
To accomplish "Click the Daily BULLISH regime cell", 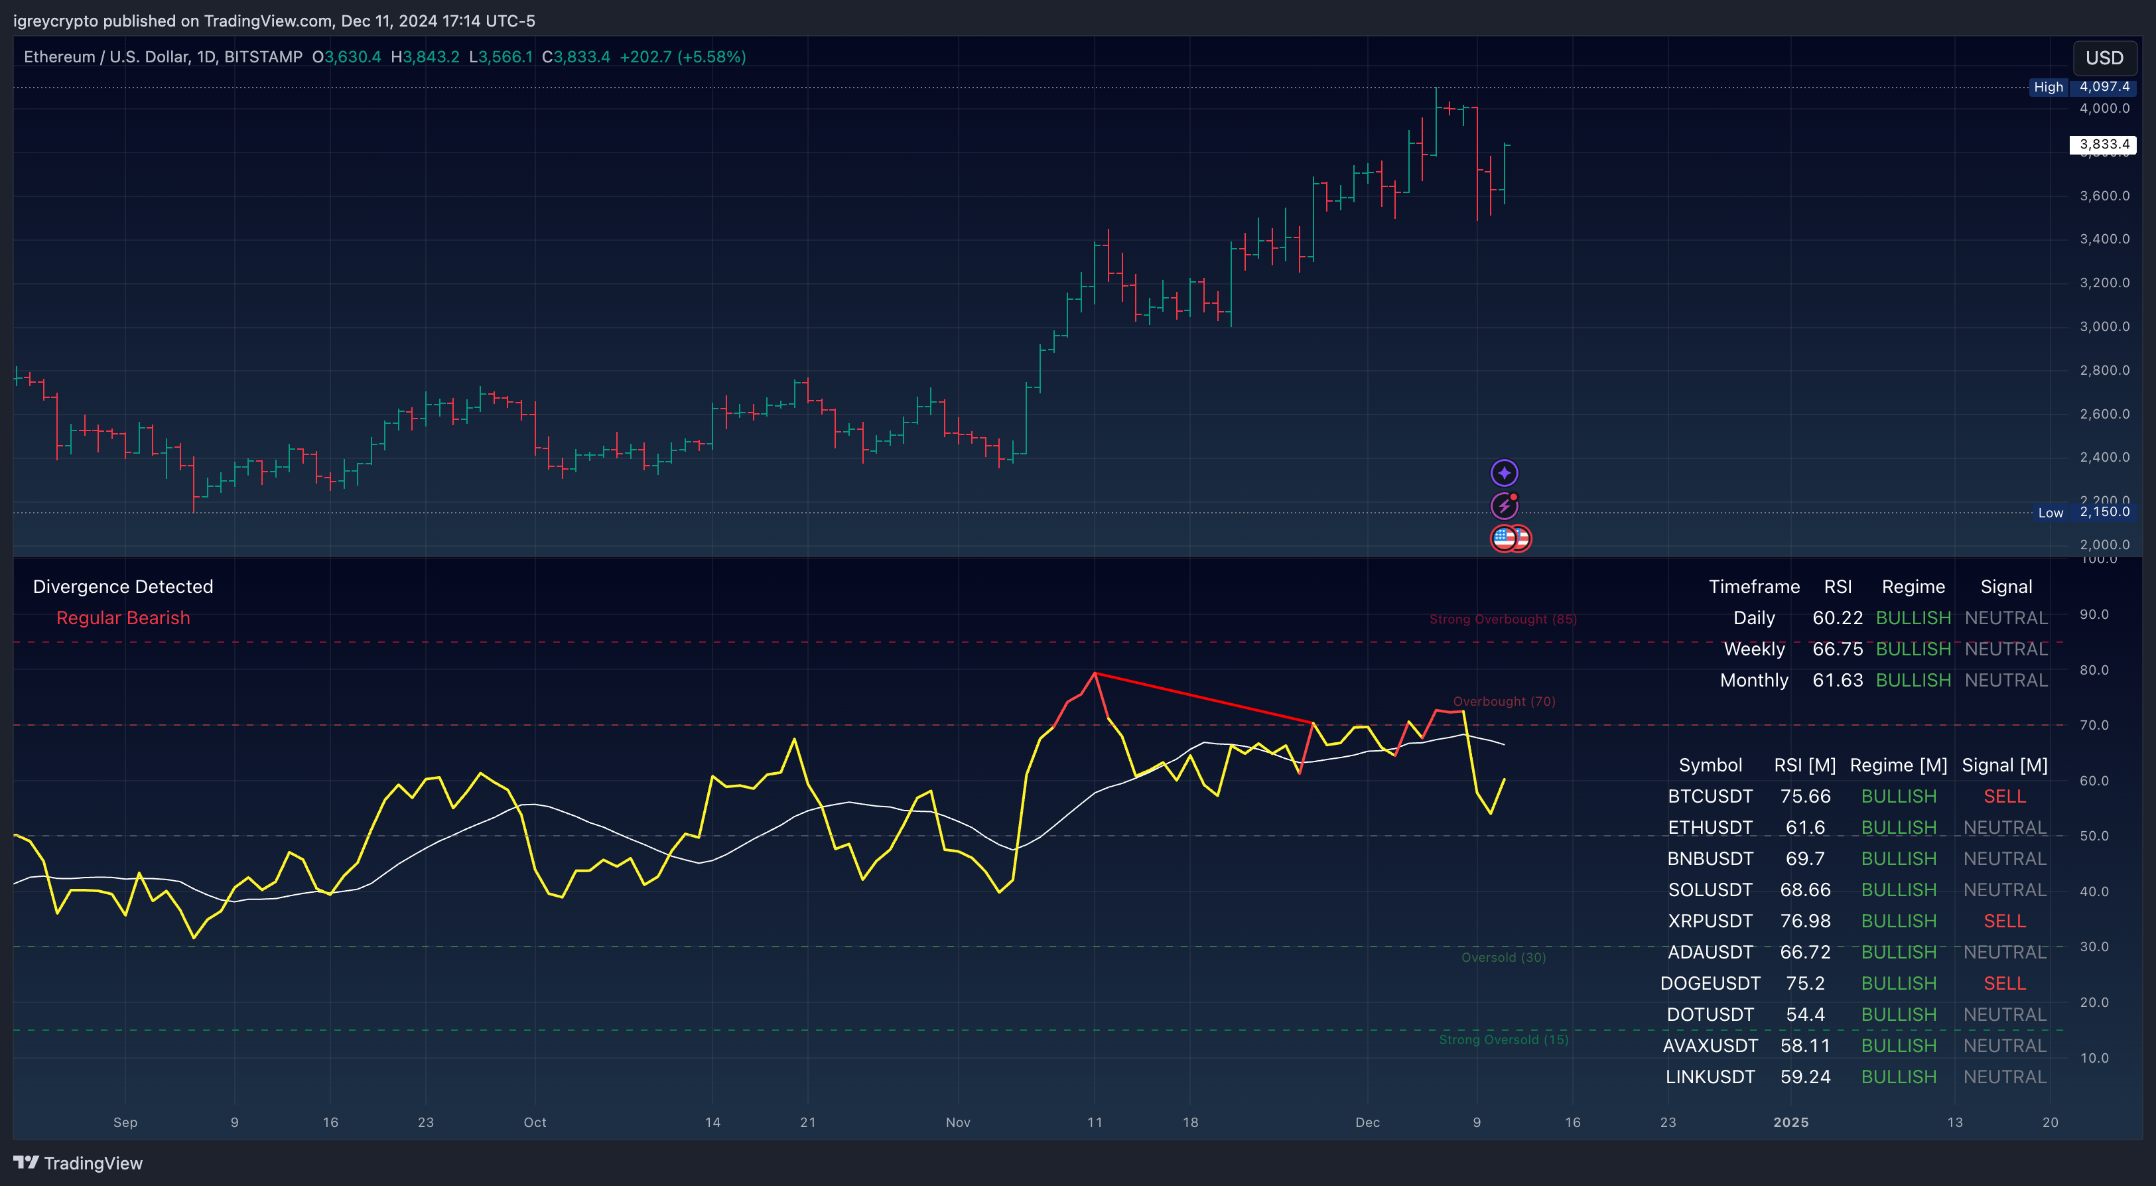I will 1913,618.
